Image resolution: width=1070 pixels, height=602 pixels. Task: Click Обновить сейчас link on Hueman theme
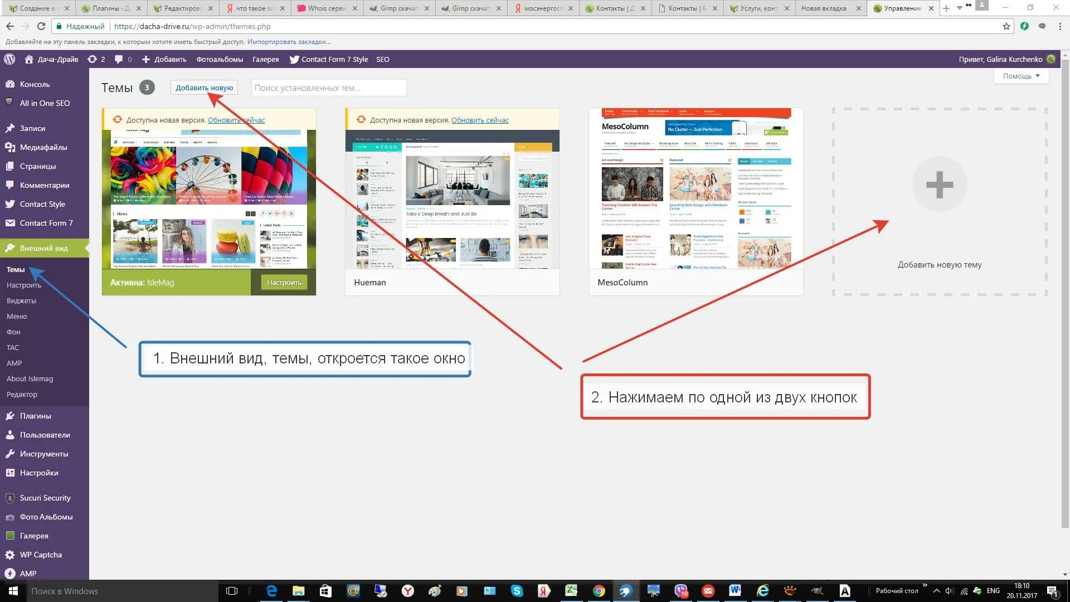point(479,120)
